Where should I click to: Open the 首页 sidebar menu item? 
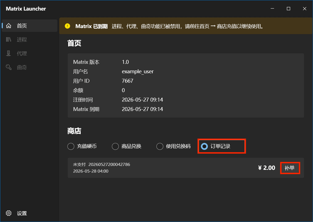point(29,26)
